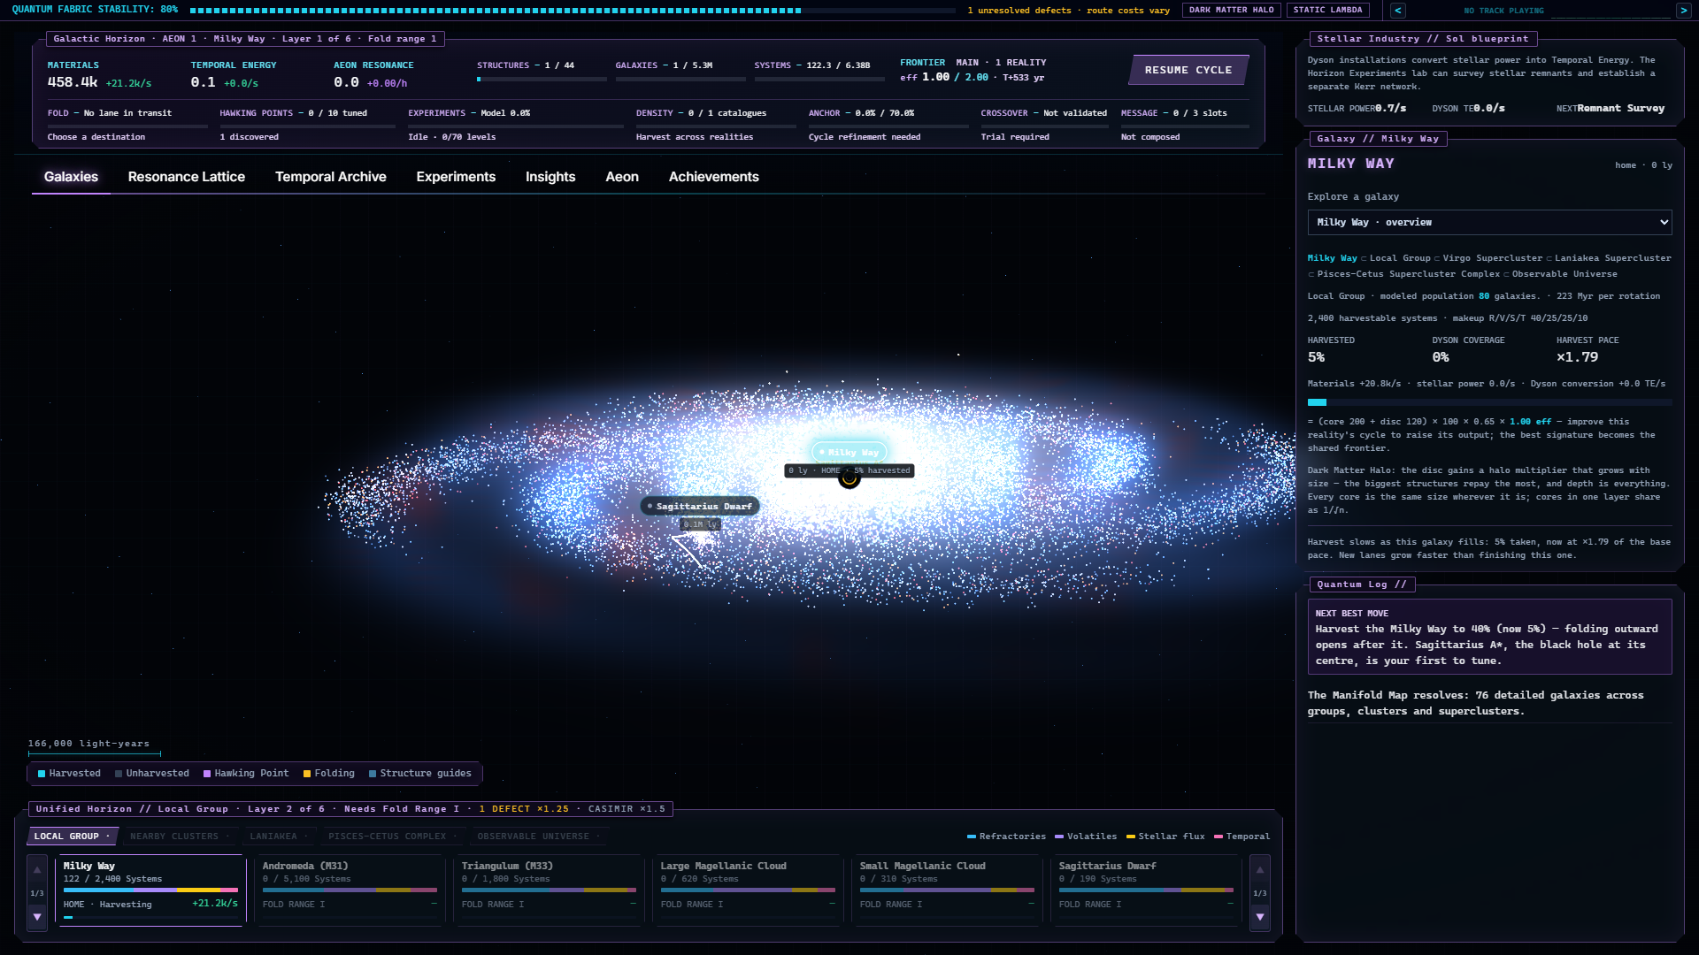
Task: Toggle Folding legend filter
Action: 329,774
